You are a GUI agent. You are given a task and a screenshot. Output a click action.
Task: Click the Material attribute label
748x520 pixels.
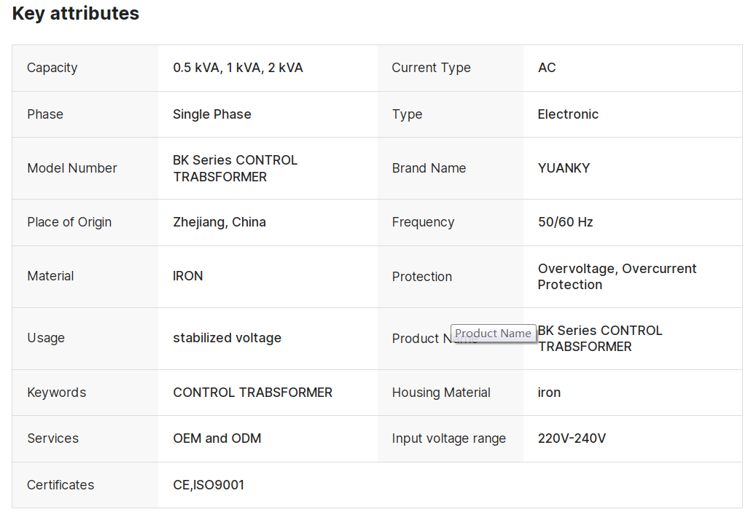[x=50, y=276]
